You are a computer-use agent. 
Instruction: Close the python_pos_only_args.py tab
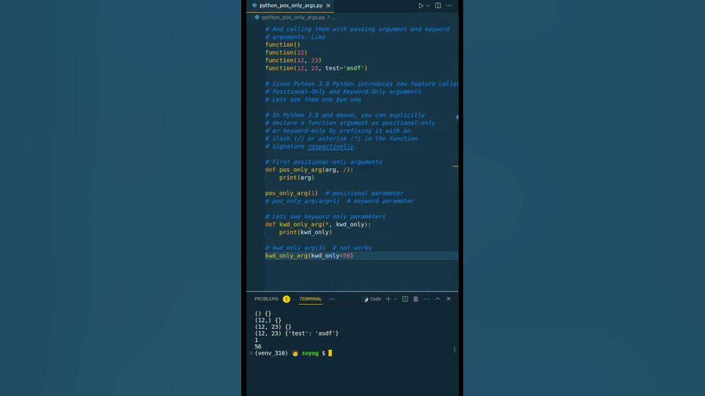tap(328, 5)
